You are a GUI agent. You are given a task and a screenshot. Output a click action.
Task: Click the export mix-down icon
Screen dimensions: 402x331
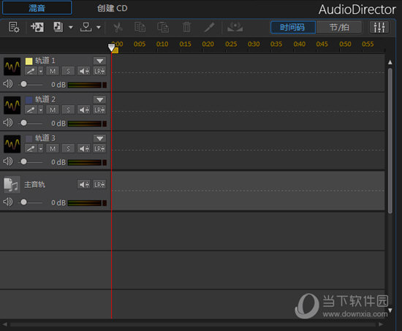(x=86, y=27)
